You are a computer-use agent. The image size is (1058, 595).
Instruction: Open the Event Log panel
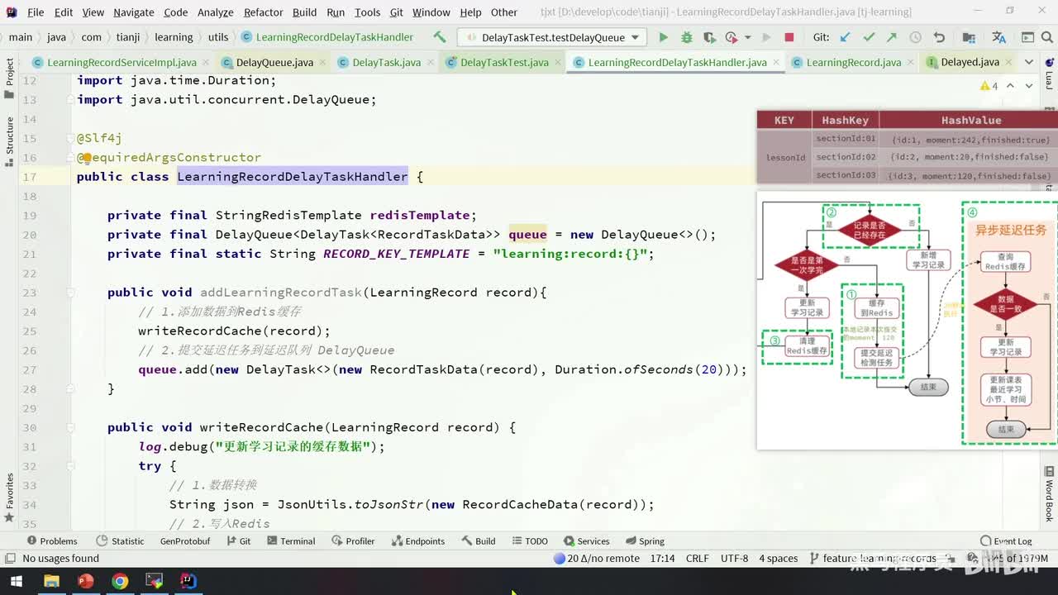(x=1005, y=541)
